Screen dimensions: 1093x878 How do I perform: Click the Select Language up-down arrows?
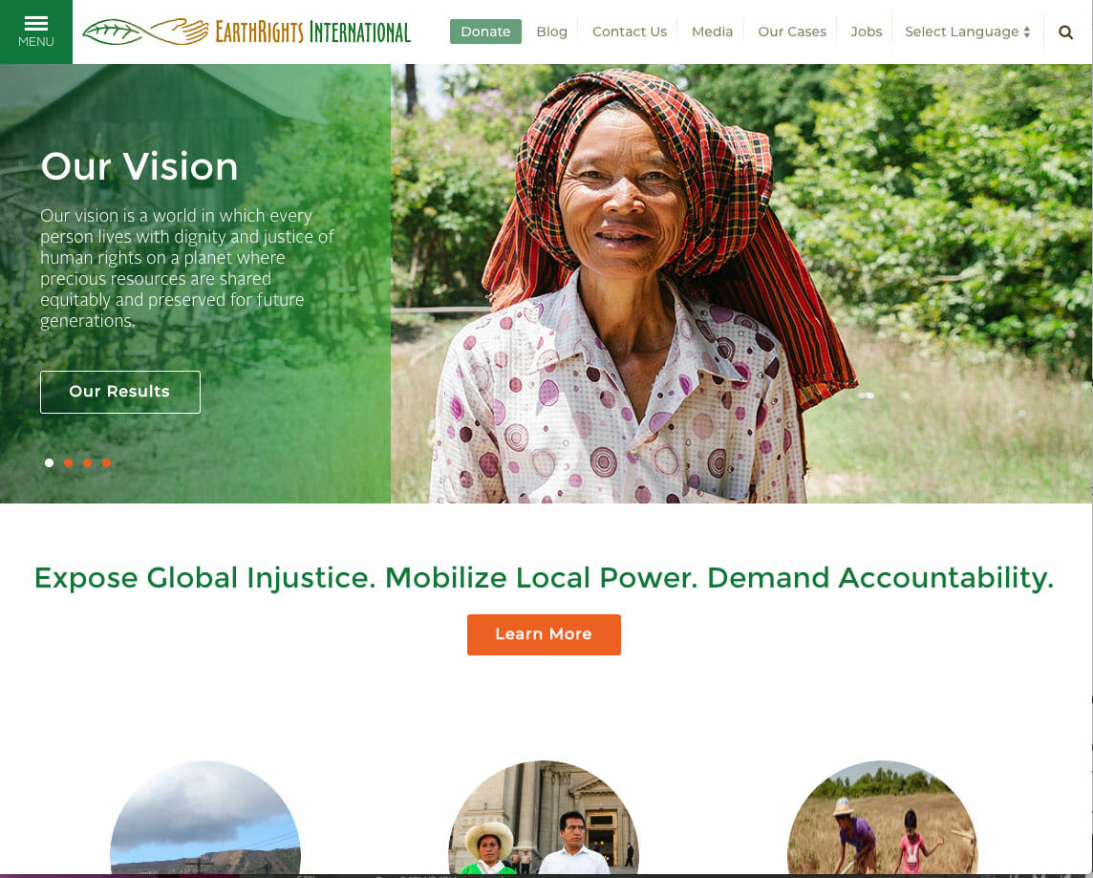click(1027, 32)
